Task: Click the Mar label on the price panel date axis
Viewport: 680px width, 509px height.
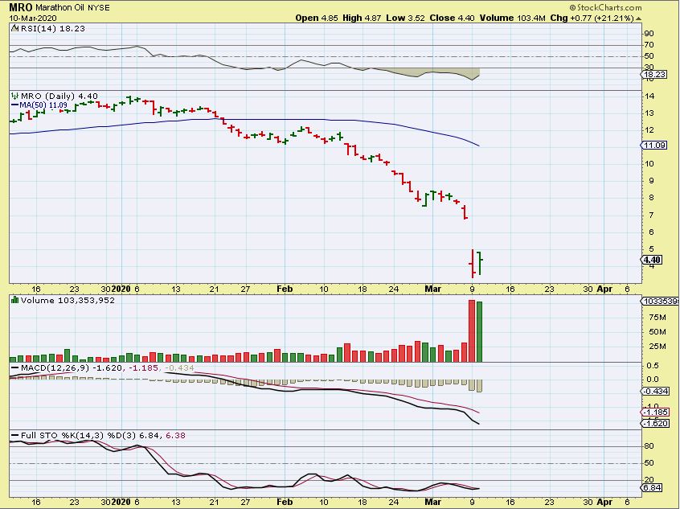Action: pos(432,289)
